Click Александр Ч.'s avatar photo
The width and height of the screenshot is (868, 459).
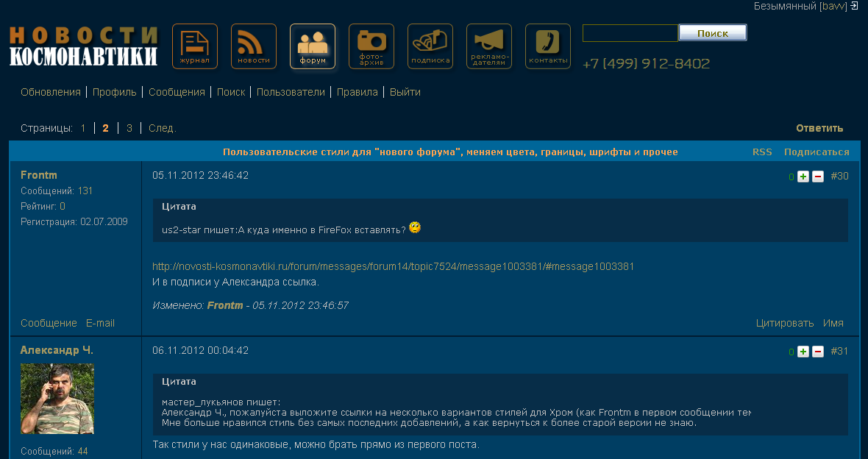click(57, 399)
